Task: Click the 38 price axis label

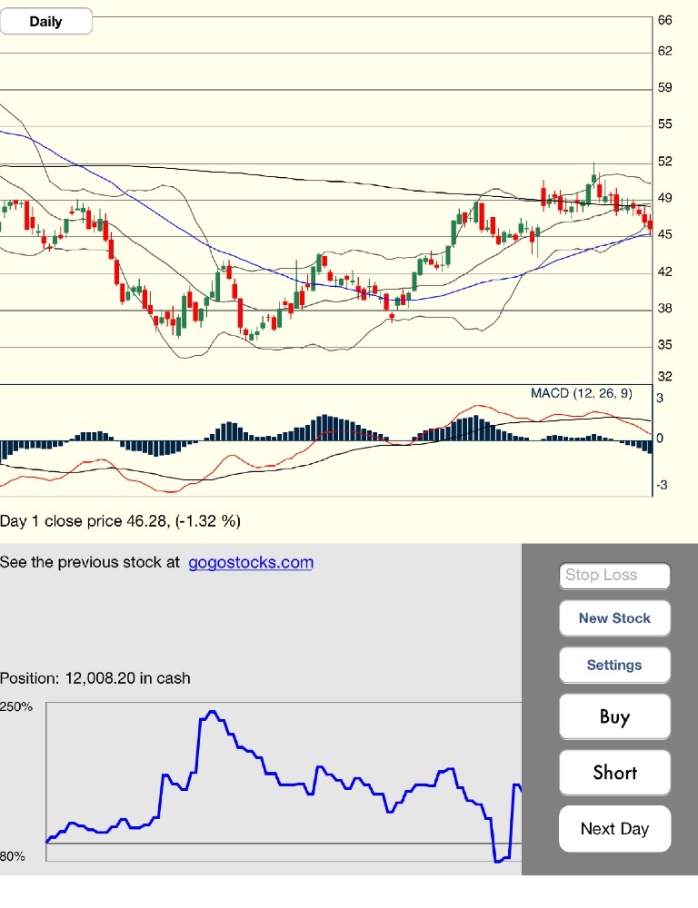Action: click(665, 309)
